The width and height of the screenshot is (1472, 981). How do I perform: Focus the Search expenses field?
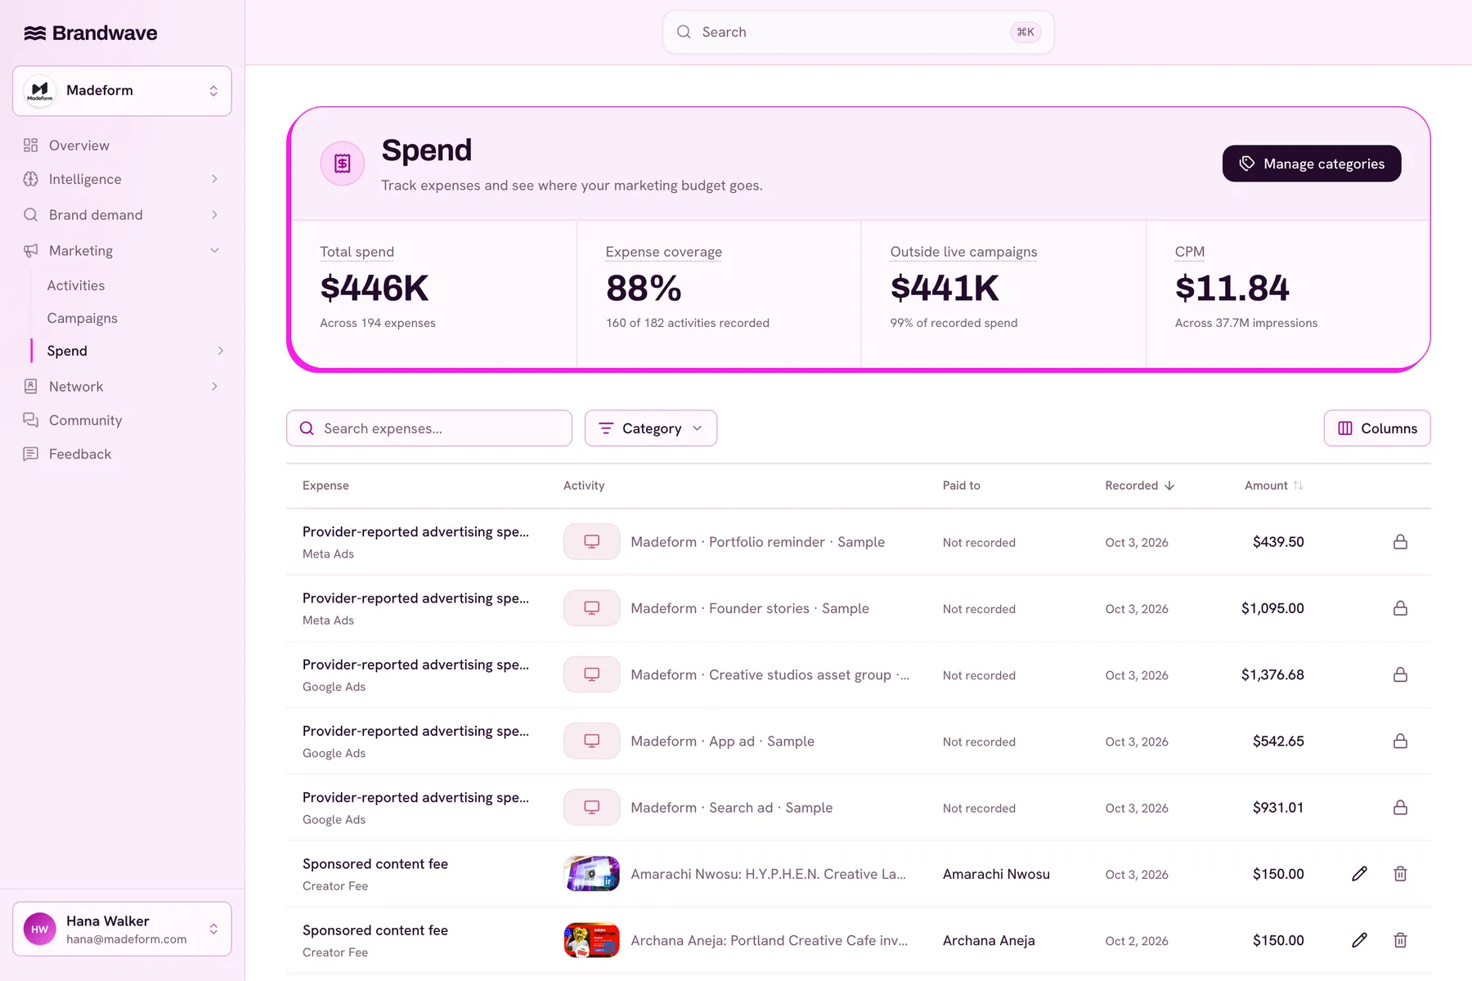pos(429,428)
